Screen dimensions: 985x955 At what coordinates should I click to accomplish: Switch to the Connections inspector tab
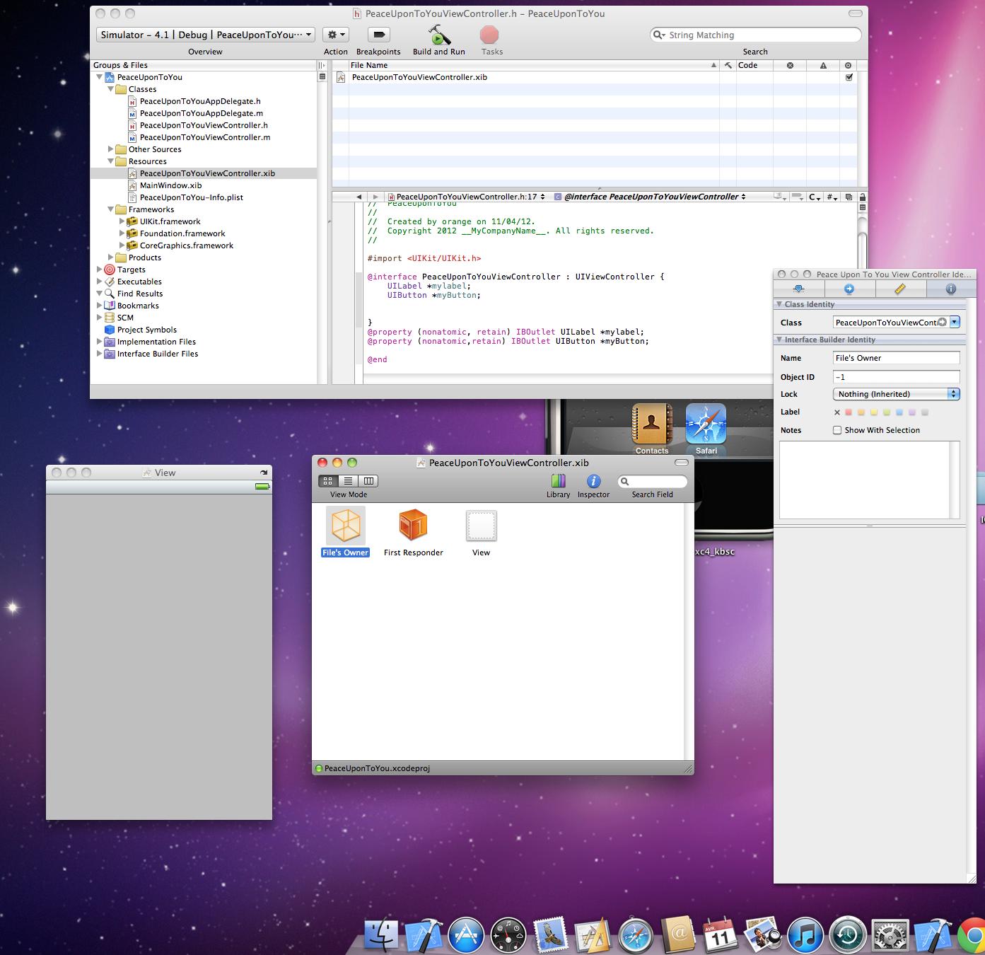point(849,289)
